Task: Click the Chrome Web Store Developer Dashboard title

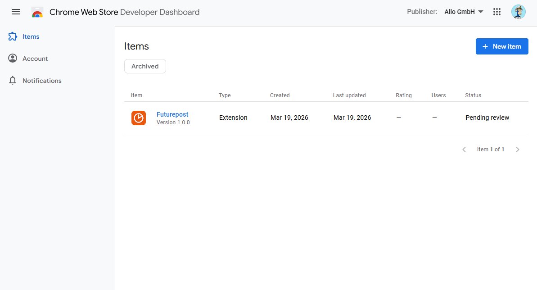Action: tap(125, 12)
